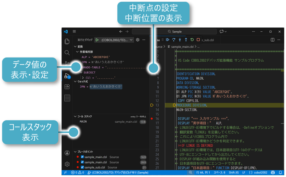Open the remote window indicator in status bar
Image resolution: width=286 pixels, height=177 pixels.
coord(65,172)
